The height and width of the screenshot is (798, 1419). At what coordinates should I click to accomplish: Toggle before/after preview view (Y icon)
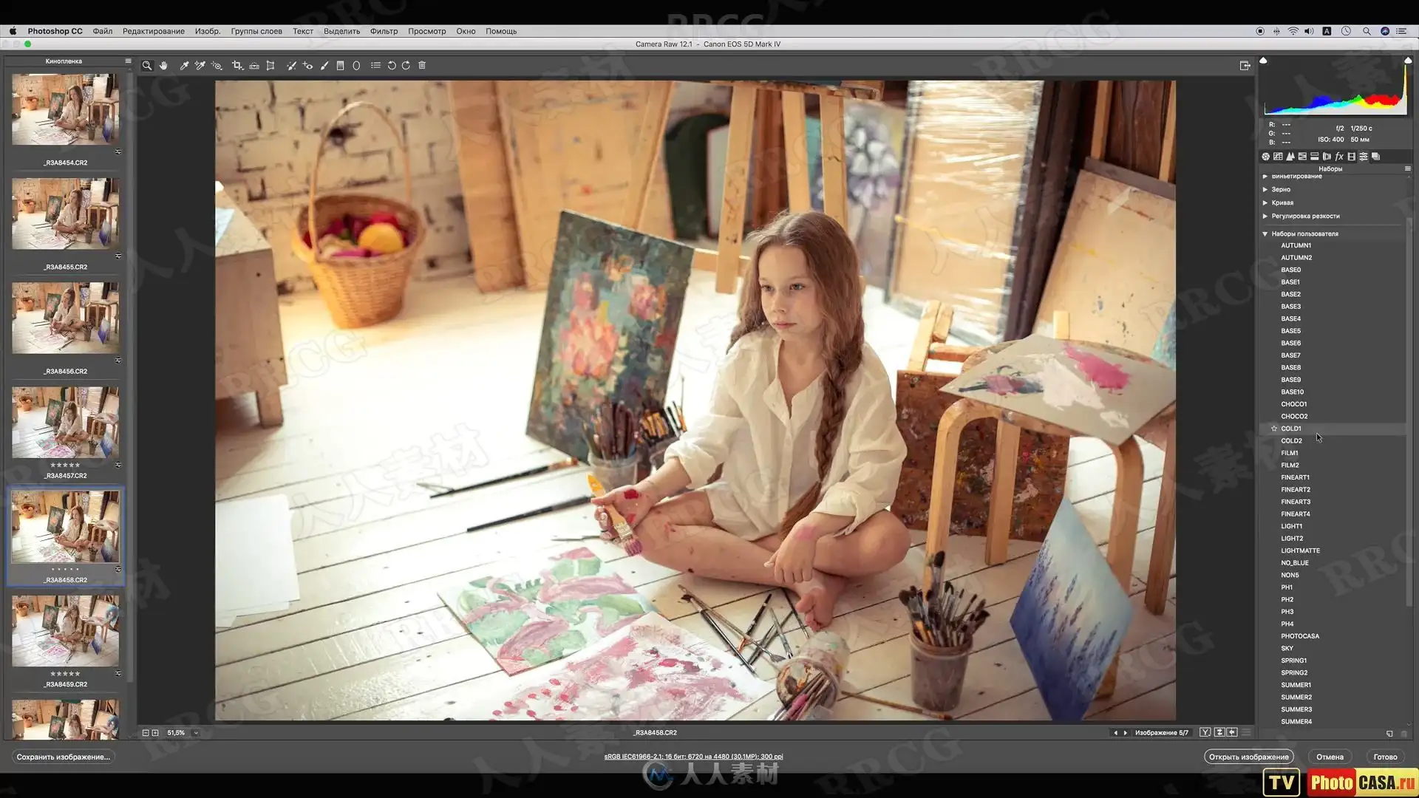[1205, 732]
